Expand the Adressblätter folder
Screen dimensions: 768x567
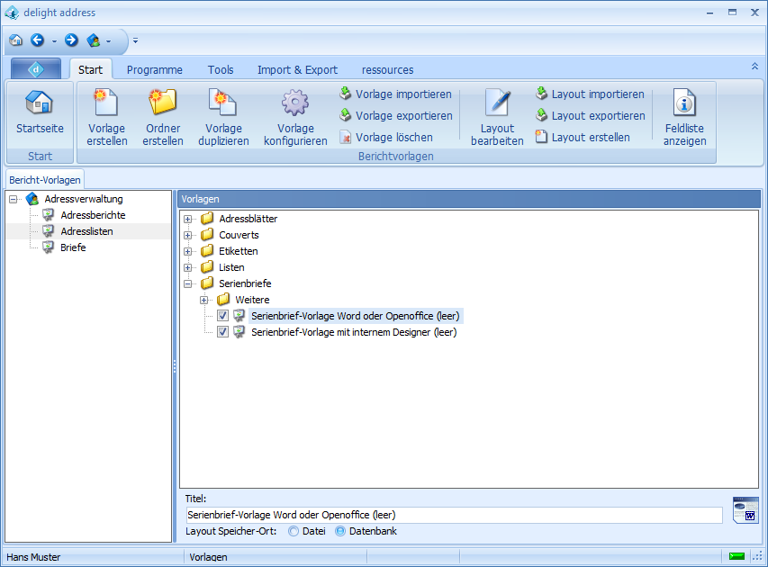coord(188,219)
